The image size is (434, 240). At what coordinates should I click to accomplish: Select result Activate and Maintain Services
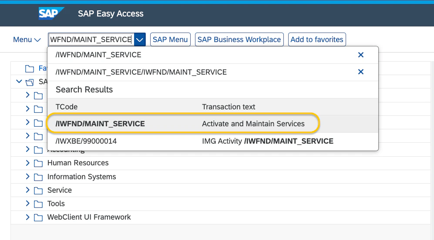[x=213, y=124]
